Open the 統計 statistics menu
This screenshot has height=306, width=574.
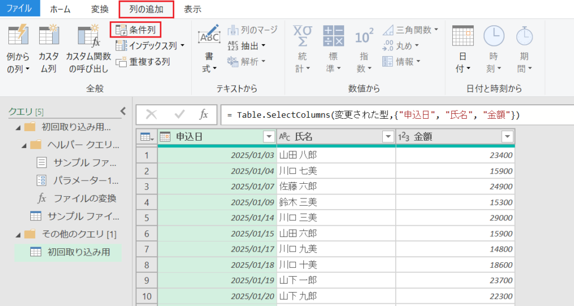pos(302,49)
